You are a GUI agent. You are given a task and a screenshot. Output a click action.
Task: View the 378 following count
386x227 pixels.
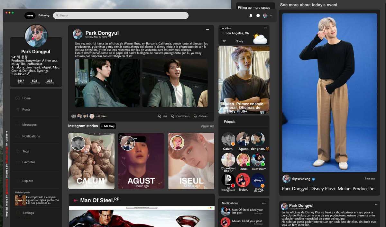click(50, 81)
